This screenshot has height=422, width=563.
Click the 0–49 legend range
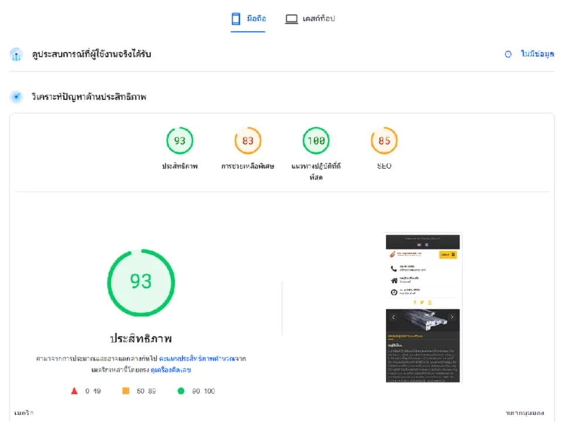pyautogui.click(x=93, y=391)
